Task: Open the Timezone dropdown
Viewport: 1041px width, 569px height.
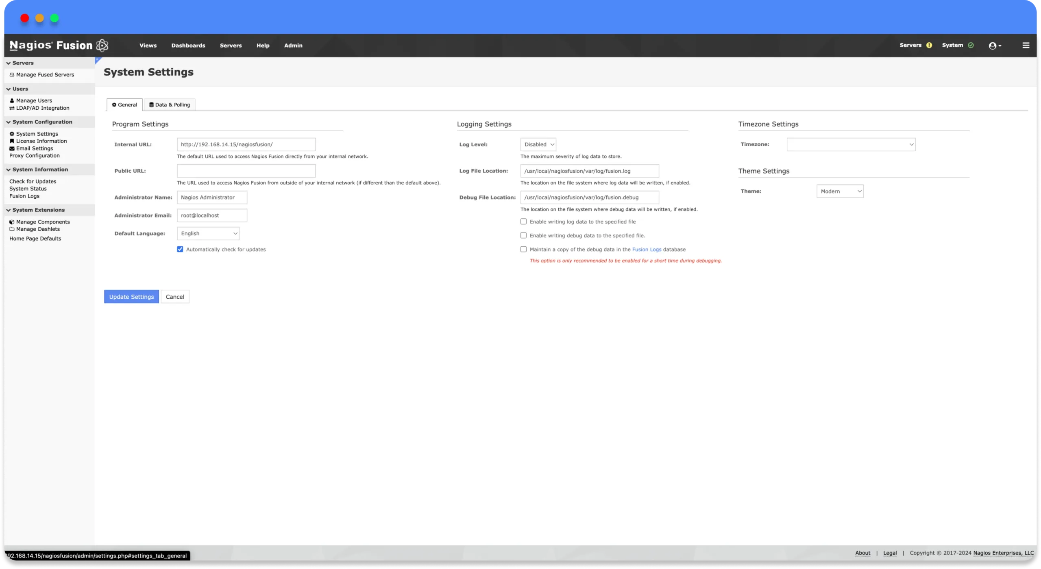Action: click(x=851, y=144)
